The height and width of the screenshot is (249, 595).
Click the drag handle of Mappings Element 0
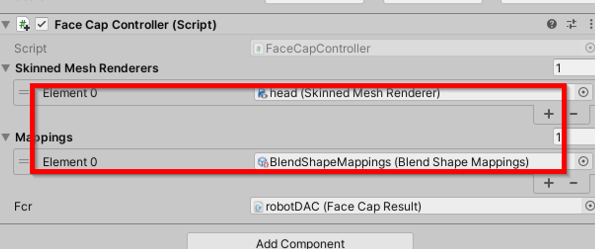pyautogui.click(x=24, y=161)
